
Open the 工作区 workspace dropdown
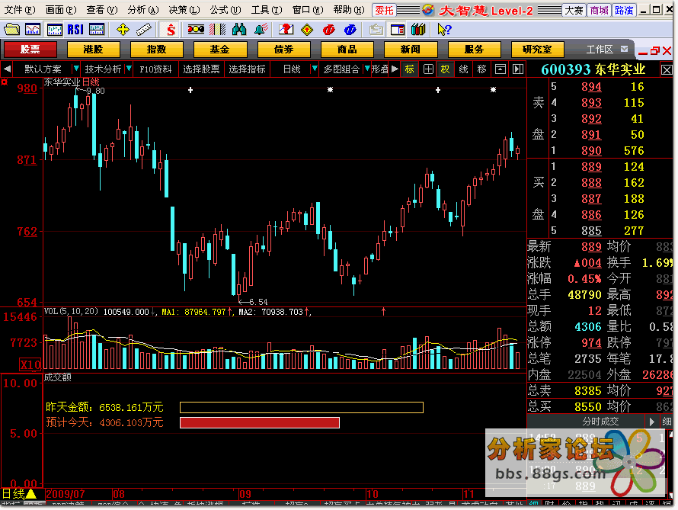click(624, 50)
